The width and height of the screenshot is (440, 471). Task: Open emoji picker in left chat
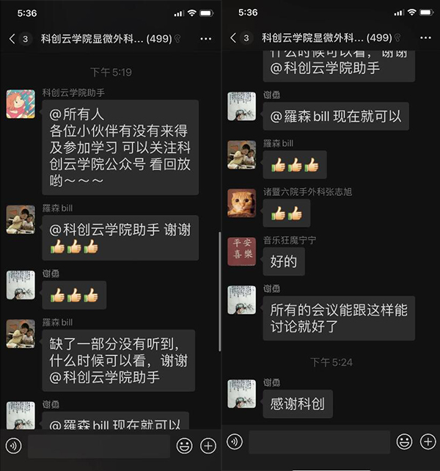pos(184,446)
